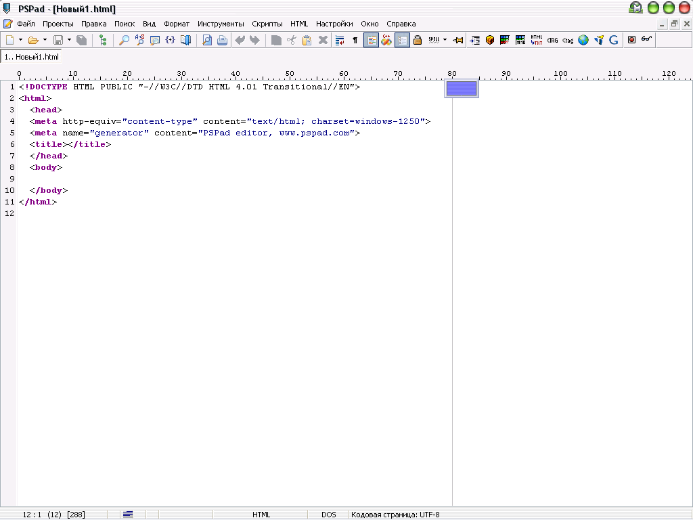Click the Print printer icon
693x520 pixels.
pyautogui.click(x=222, y=40)
